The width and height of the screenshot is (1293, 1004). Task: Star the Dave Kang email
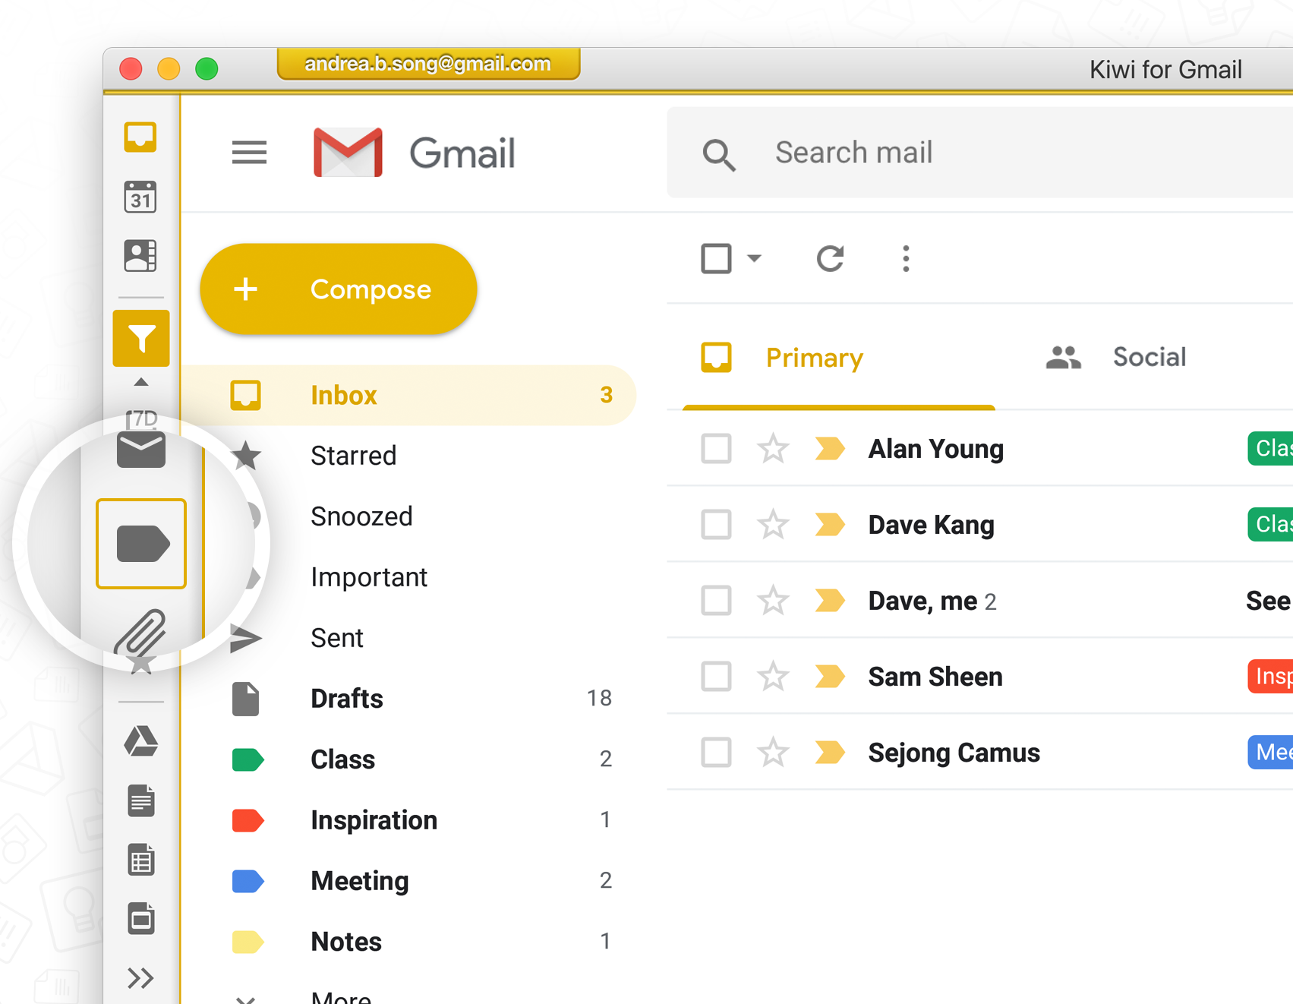point(773,524)
